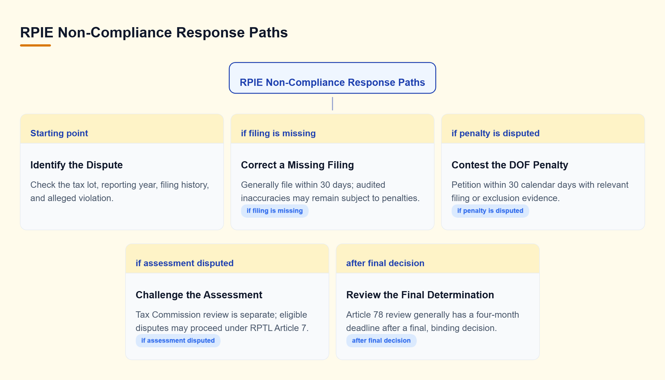This screenshot has height=380, width=665.
Task: Click the 'if penalty is disputed' yellow header
Action: pyautogui.click(x=543, y=129)
